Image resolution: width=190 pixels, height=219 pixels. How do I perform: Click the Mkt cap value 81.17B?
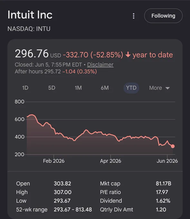pyautogui.click(x=164, y=184)
